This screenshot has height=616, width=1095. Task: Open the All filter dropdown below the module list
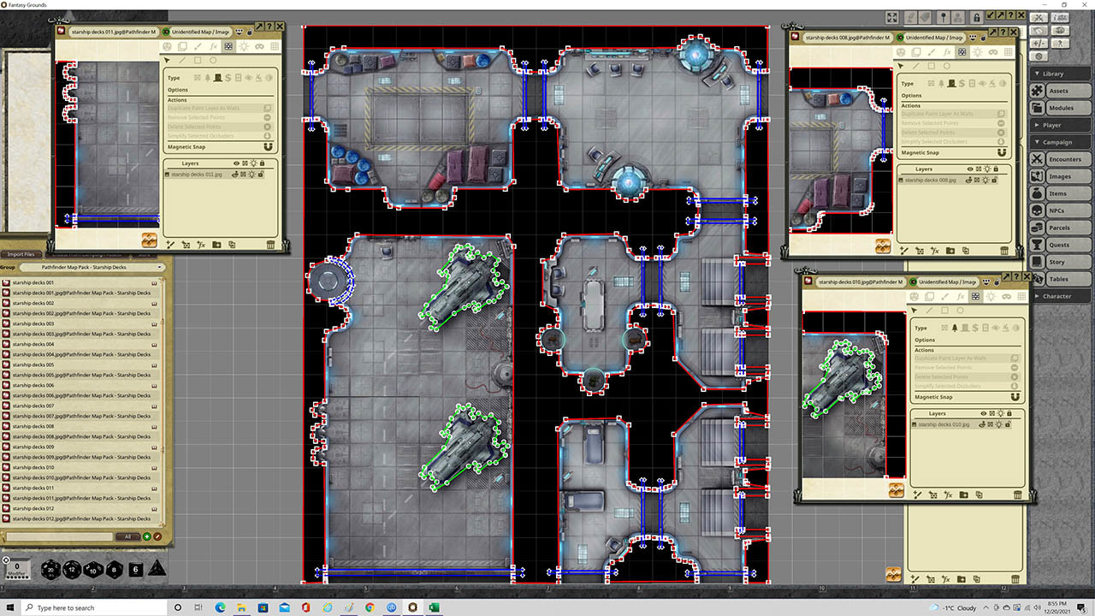tap(127, 536)
